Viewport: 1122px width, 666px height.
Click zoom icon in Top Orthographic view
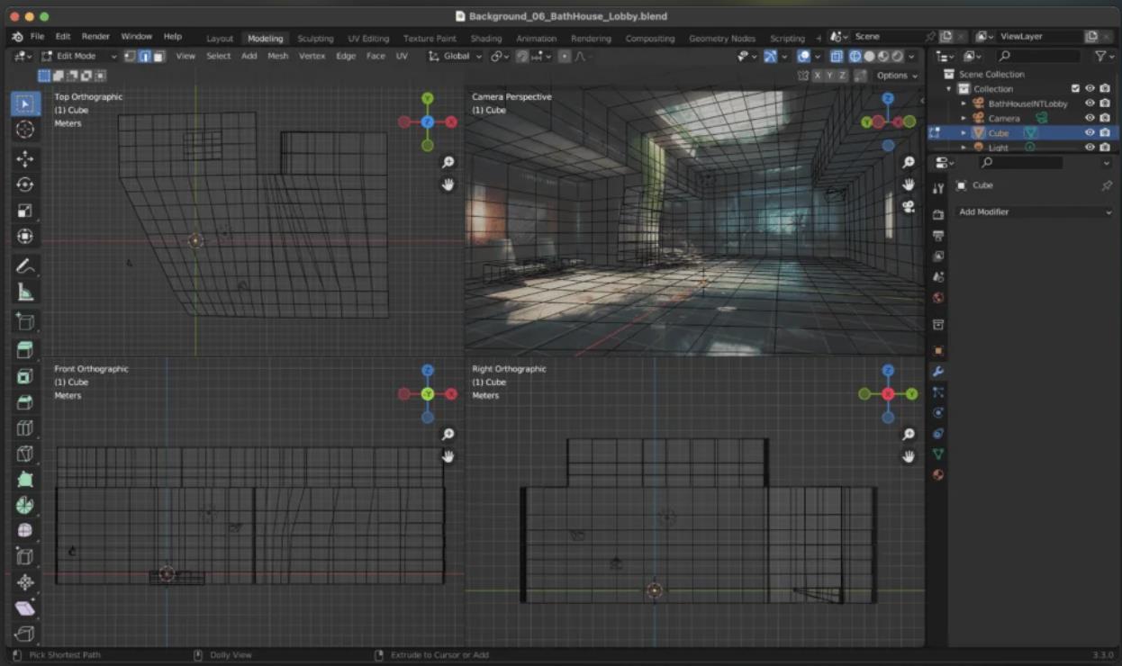448,162
